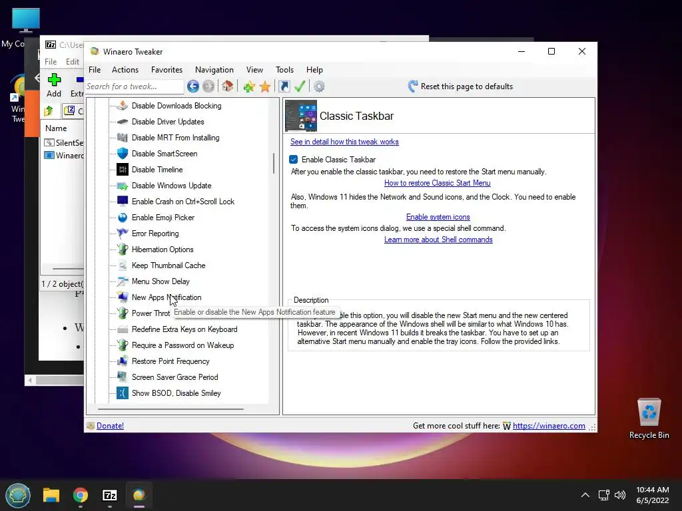Open File Explorer from the taskbar
The height and width of the screenshot is (511, 682).
[x=51, y=495]
